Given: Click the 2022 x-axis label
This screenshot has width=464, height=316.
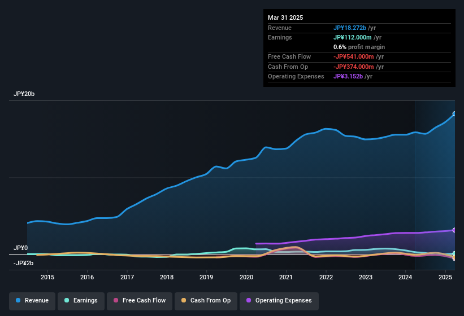Looking at the screenshot, I should [326, 277].
